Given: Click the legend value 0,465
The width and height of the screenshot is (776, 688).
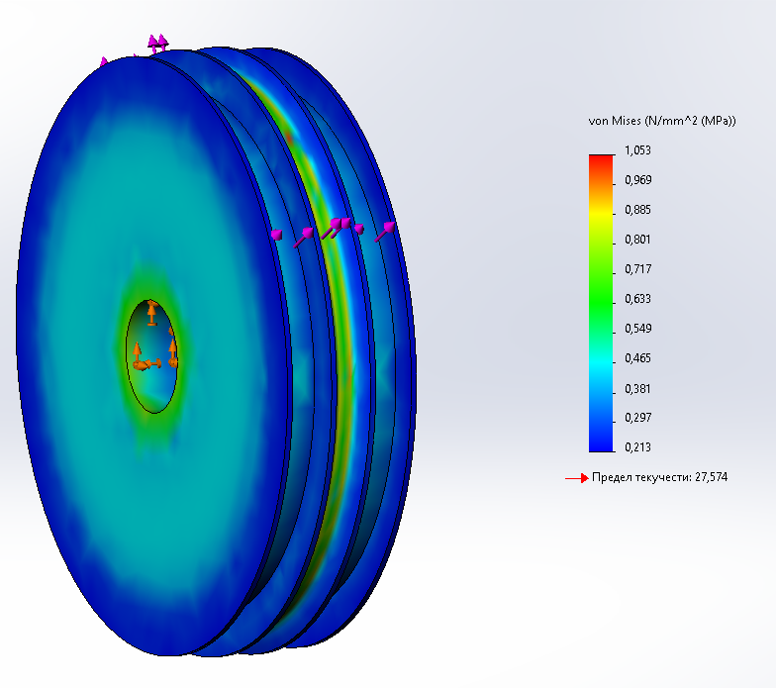Looking at the screenshot, I should 637,358.
